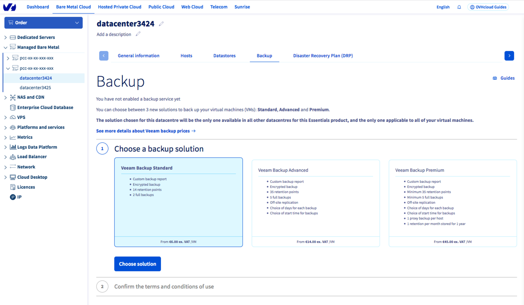This screenshot has height=305, width=524.
Task: Open Logs Data Platform via its sidebar icon
Action: [12, 147]
